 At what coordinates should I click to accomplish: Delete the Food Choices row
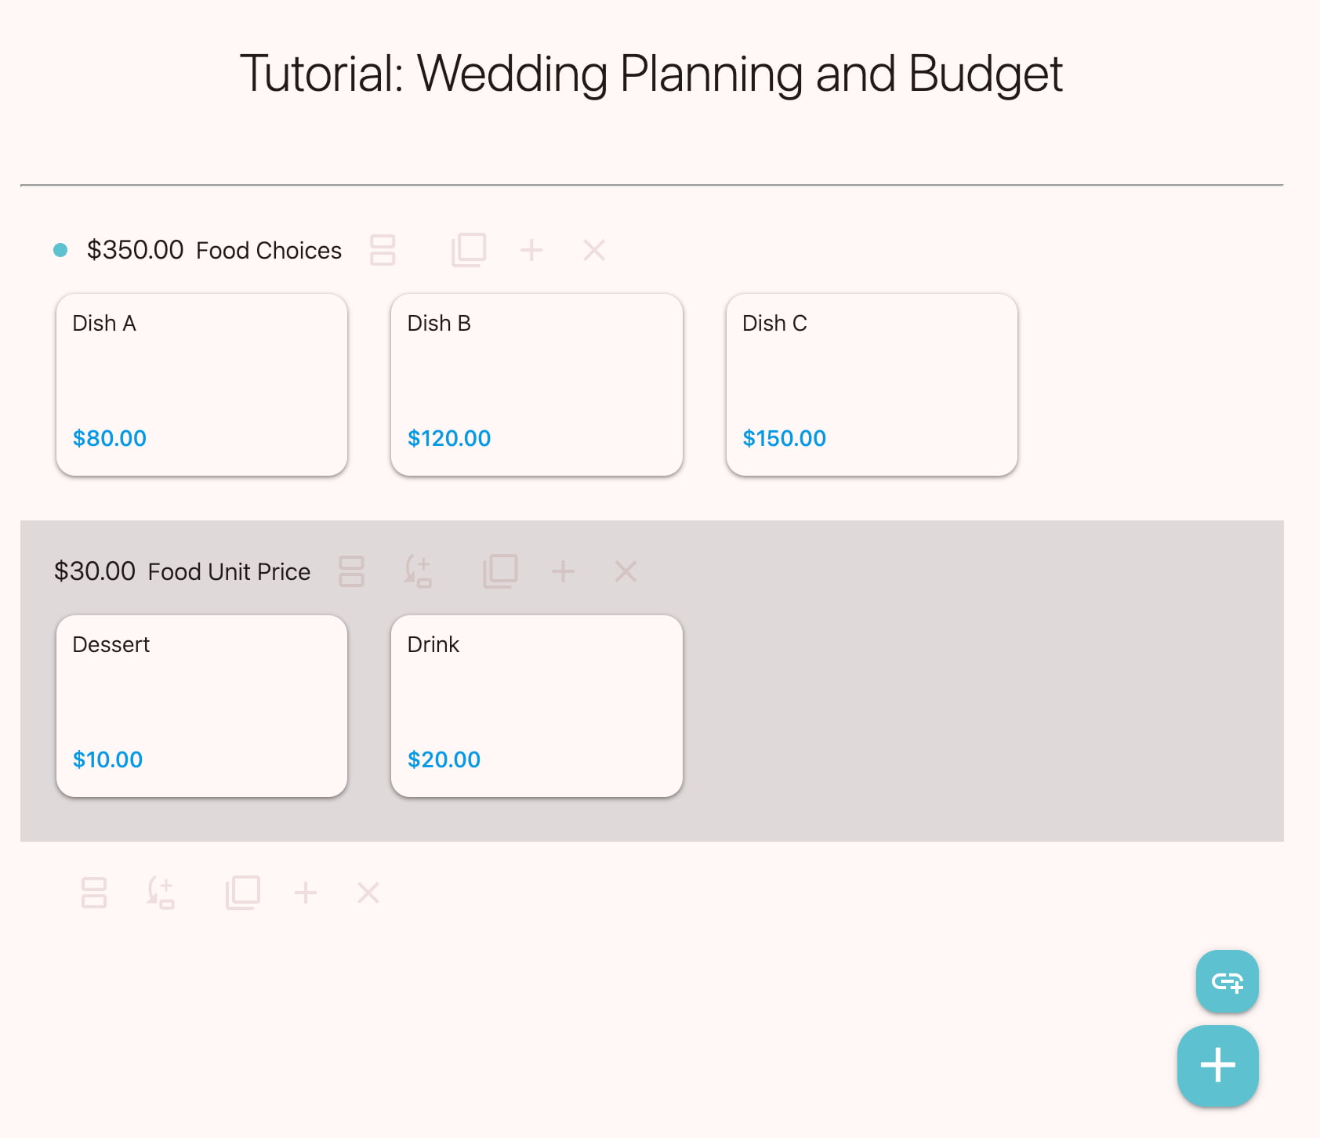click(x=593, y=249)
